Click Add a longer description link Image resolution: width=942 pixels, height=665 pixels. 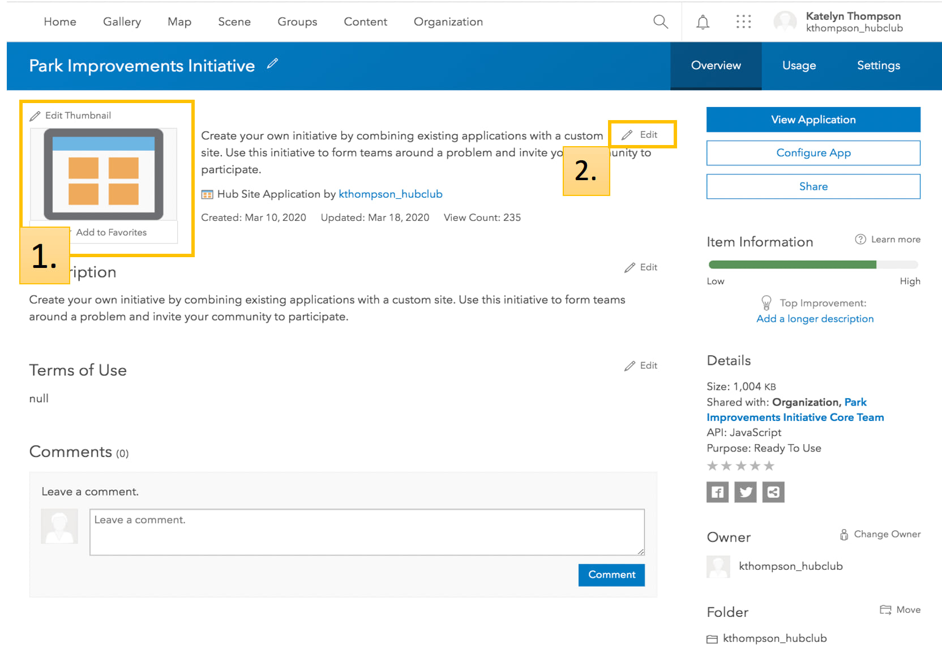pos(815,319)
